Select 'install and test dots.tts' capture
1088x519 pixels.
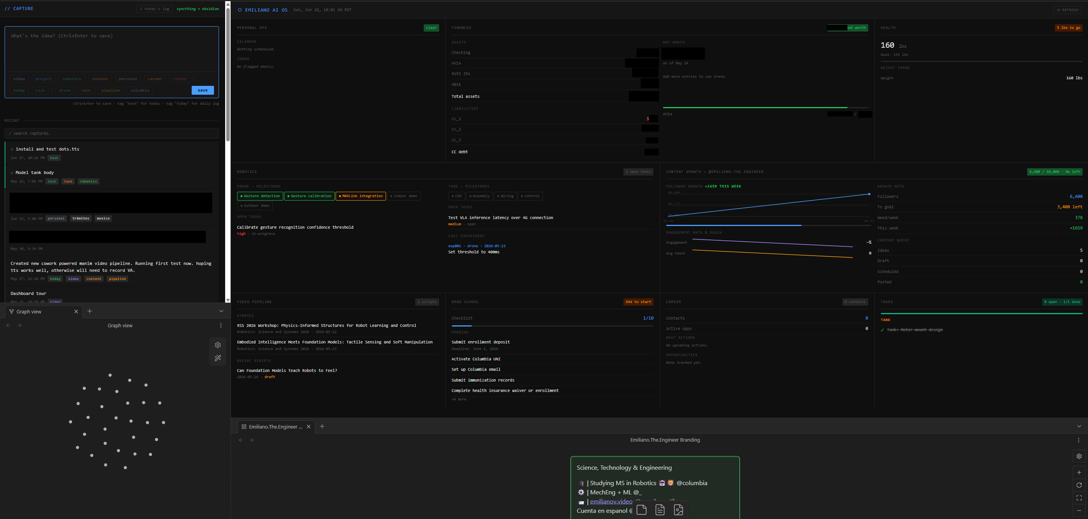(112, 153)
